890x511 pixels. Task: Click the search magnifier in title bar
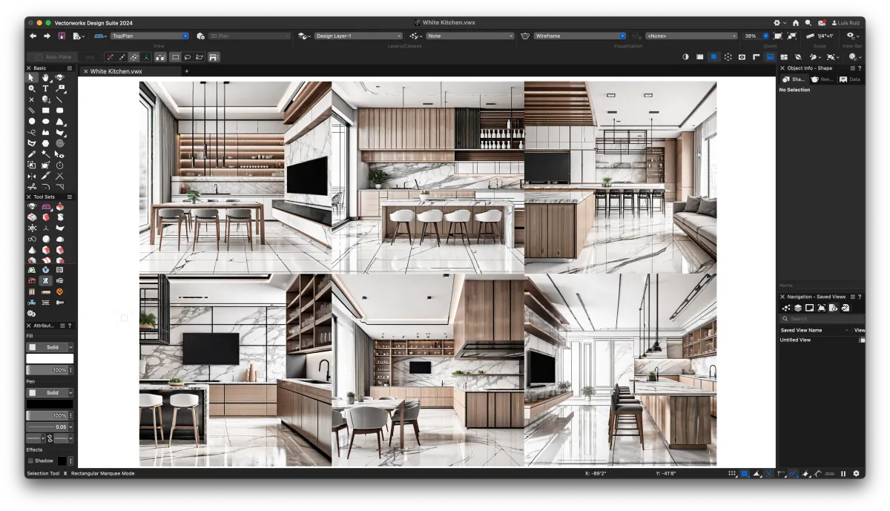[808, 23]
